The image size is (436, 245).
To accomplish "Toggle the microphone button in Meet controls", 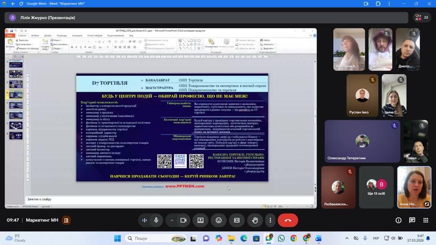I will click(156, 220).
